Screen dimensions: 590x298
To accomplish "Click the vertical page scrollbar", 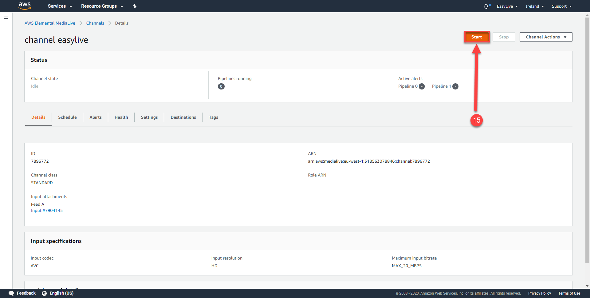I will coord(587,140).
